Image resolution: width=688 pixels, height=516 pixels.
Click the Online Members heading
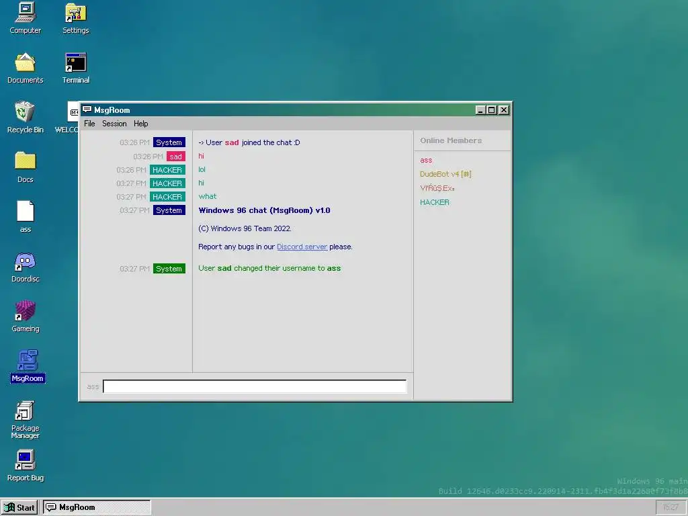[451, 140]
